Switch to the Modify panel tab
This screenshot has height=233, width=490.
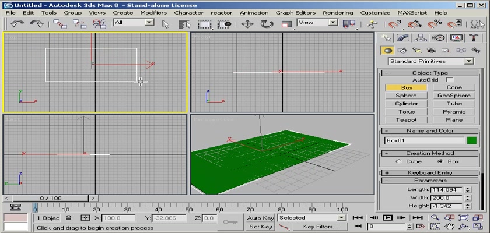point(404,38)
